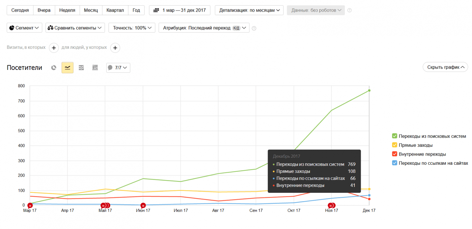Add a people condition with plus icon
The height and width of the screenshot is (229, 472).
[115, 48]
